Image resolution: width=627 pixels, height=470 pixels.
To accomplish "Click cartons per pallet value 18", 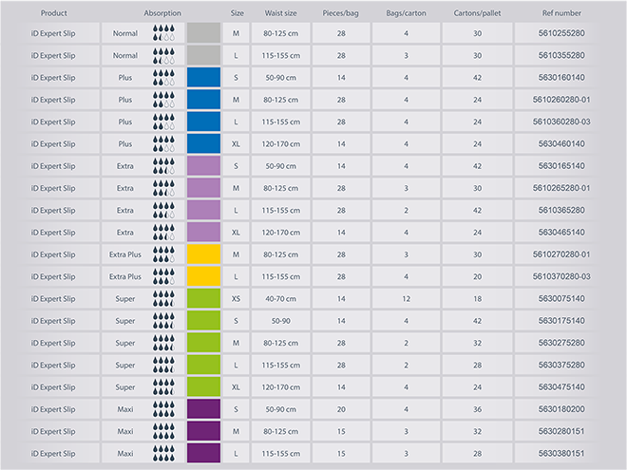I will click(478, 298).
